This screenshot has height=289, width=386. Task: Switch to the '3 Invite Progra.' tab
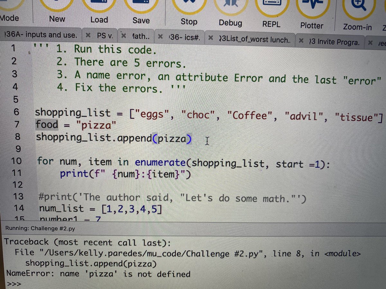(x=334, y=42)
